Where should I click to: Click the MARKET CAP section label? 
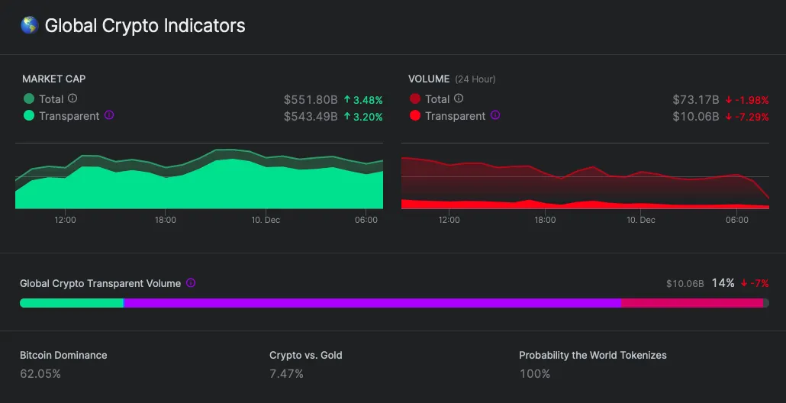pyautogui.click(x=53, y=79)
